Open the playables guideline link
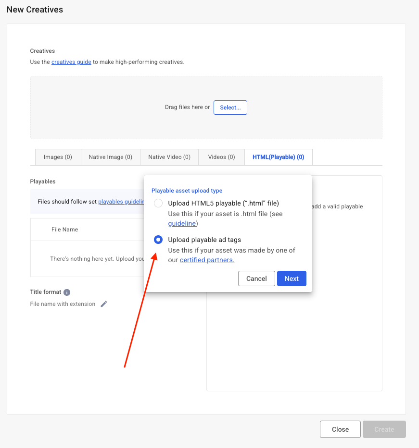Viewport: 419px width, 448px height. (x=121, y=202)
